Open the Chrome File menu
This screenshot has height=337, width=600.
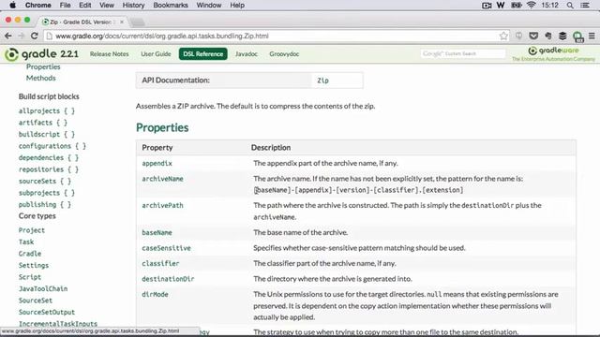(x=65, y=6)
